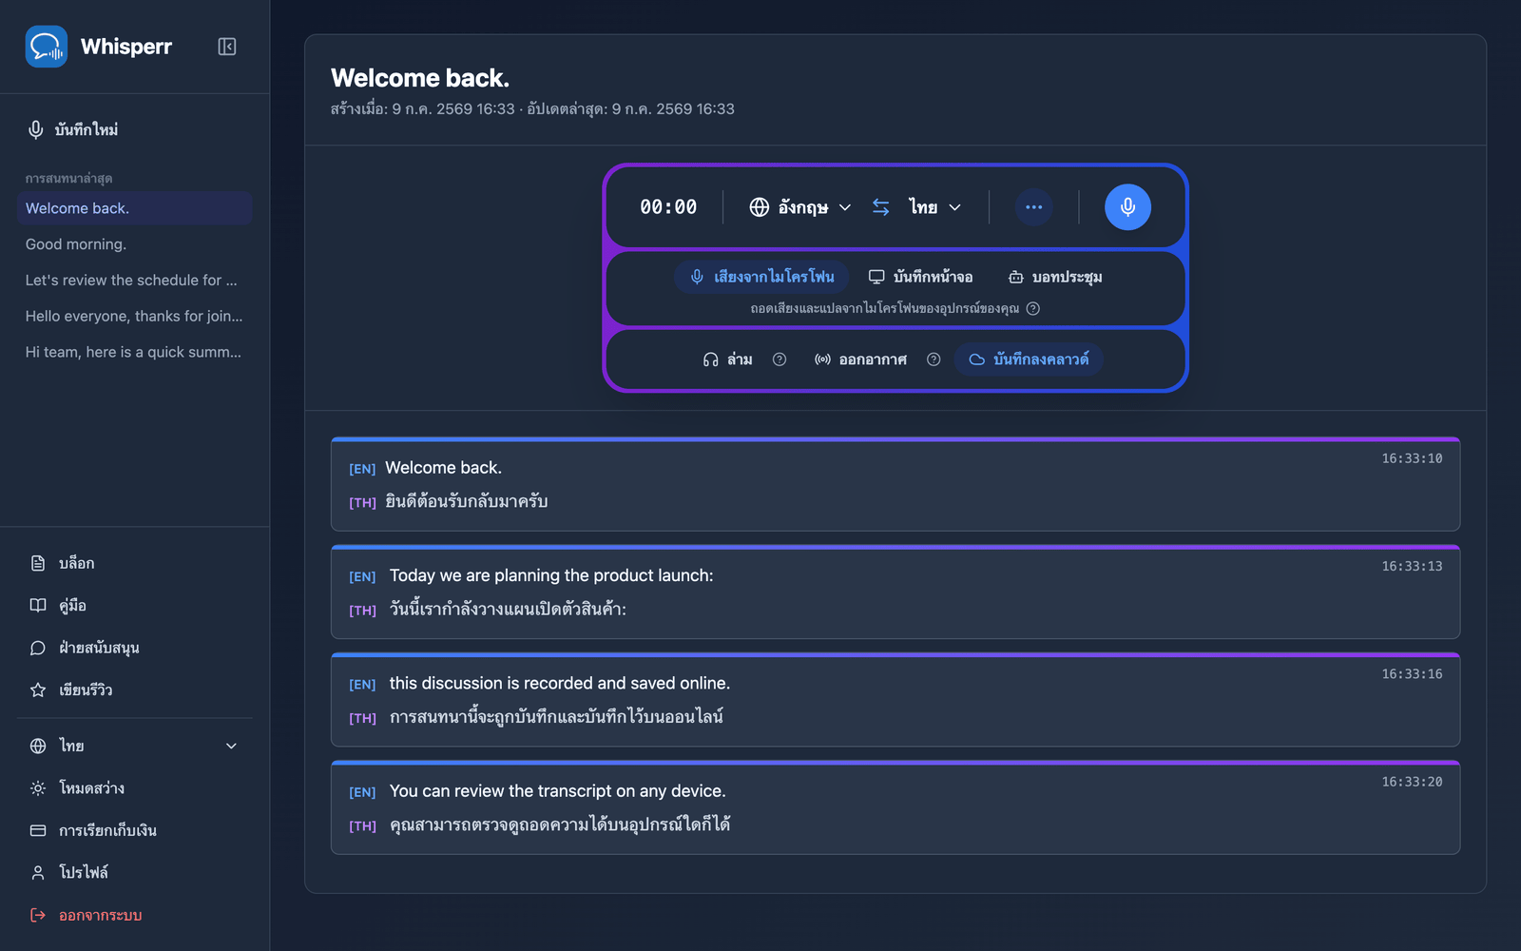
Task: Toggle save to cloud (บันทึกลงคลาวด์)
Action: (x=1029, y=359)
